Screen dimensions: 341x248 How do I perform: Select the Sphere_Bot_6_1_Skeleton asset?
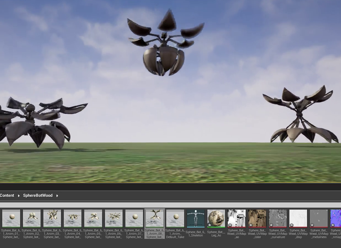coord(196,218)
